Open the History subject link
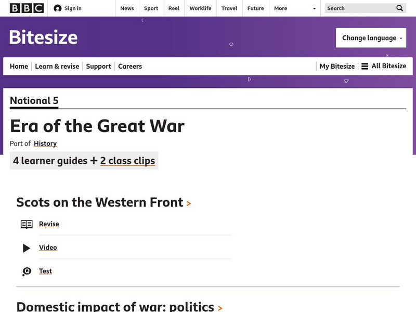The image size is (416, 312). (45, 144)
